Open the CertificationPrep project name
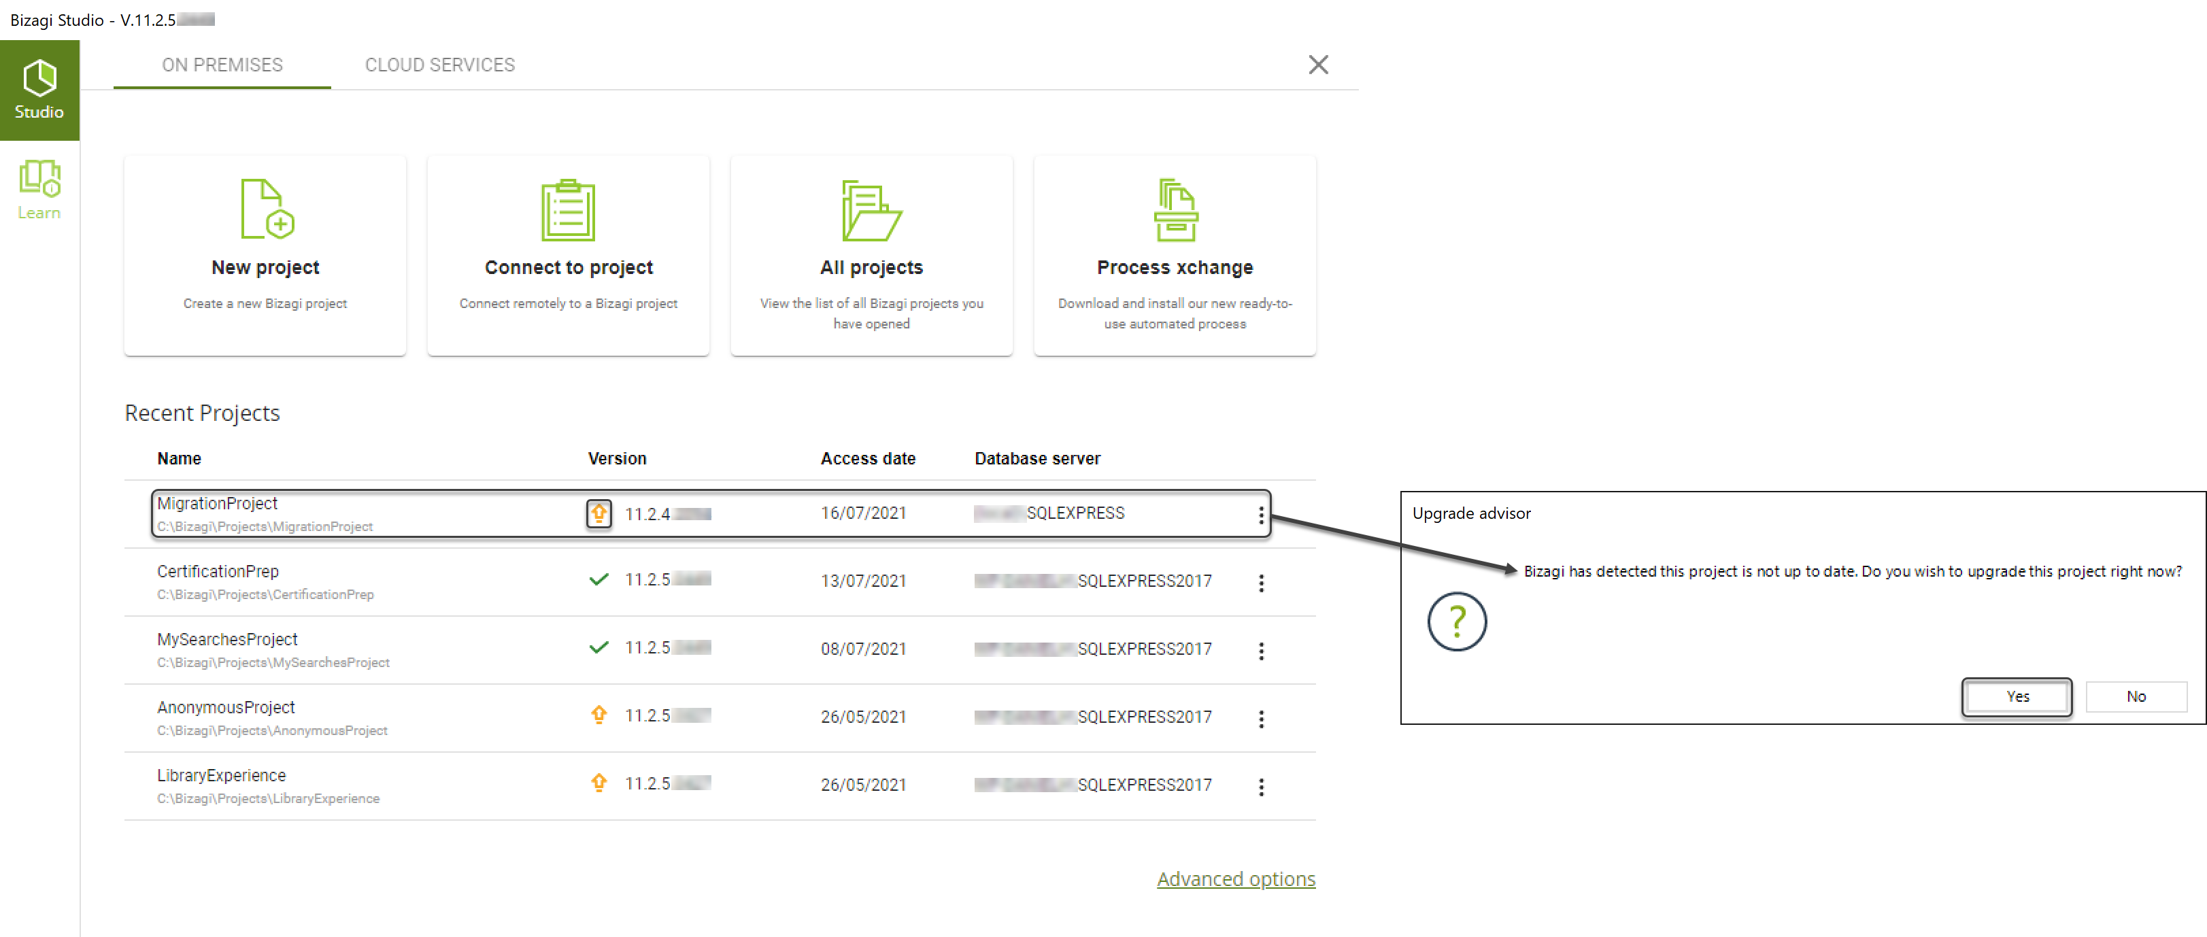Screen dimensions: 2207x937 pos(218,571)
